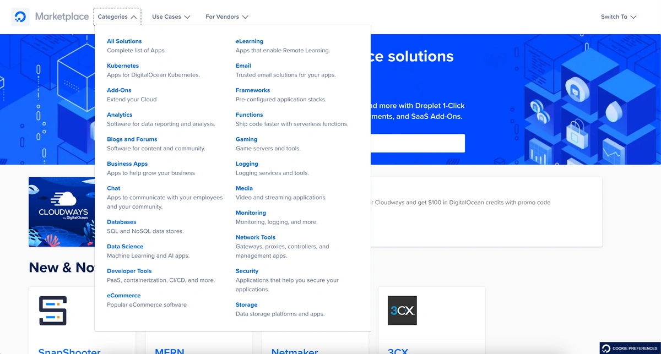Pick the Storage category

(246, 304)
